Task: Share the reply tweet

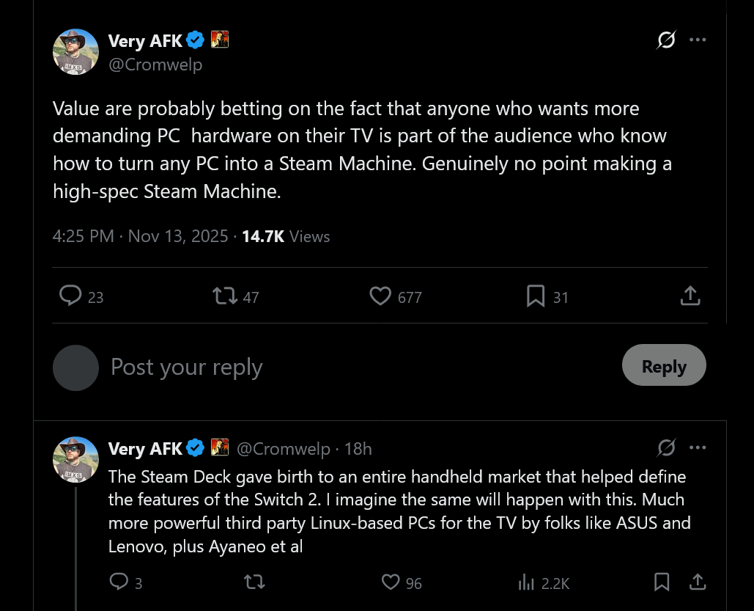Action: coord(697,582)
